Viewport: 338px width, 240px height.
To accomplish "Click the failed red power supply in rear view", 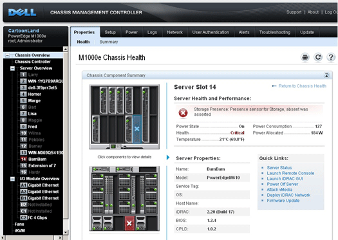I will pyautogui.click(x=129, y=223).
